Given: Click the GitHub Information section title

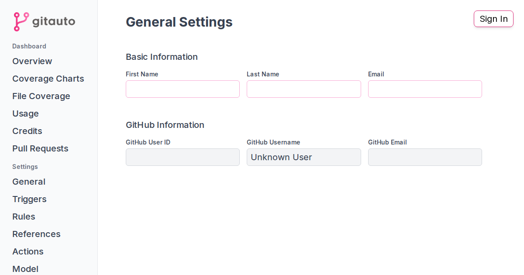Looking at the screenshot, I should [x=165, y=125].
